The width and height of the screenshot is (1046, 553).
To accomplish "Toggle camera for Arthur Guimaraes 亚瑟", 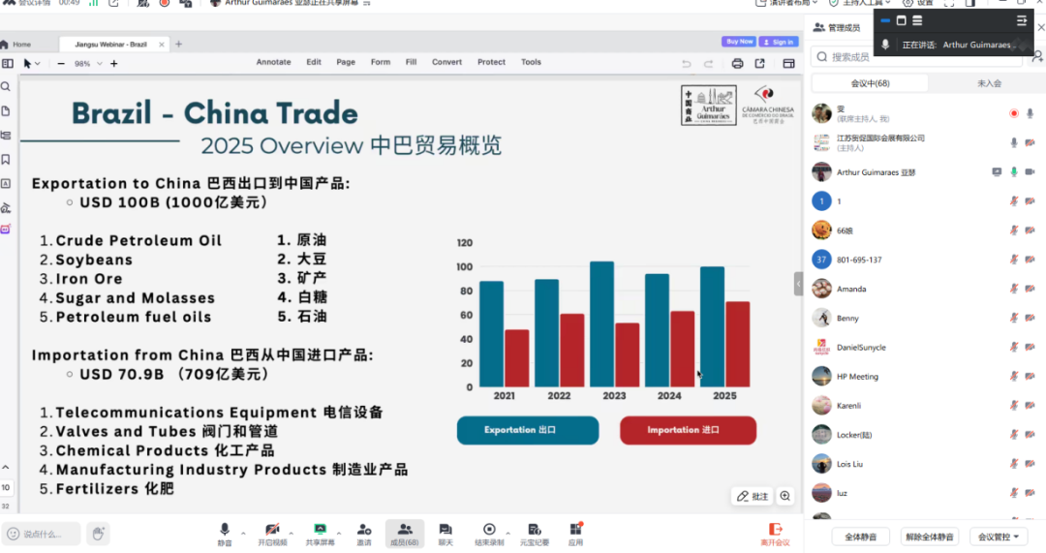I will pyautogui.click(x=1030, y=172).
